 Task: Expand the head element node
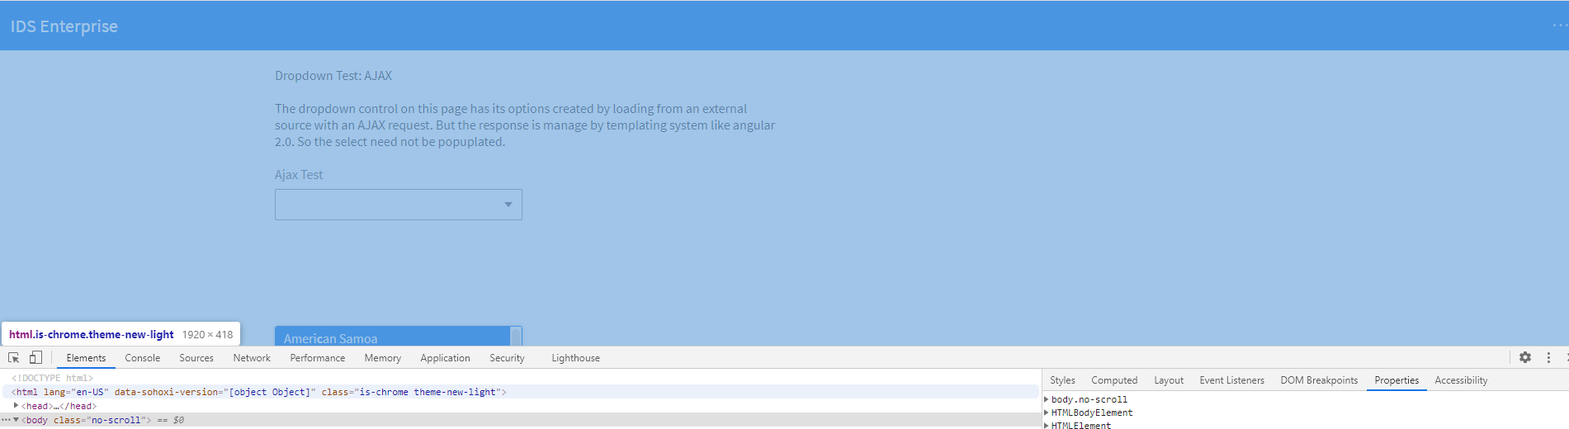tap(17, 405)
